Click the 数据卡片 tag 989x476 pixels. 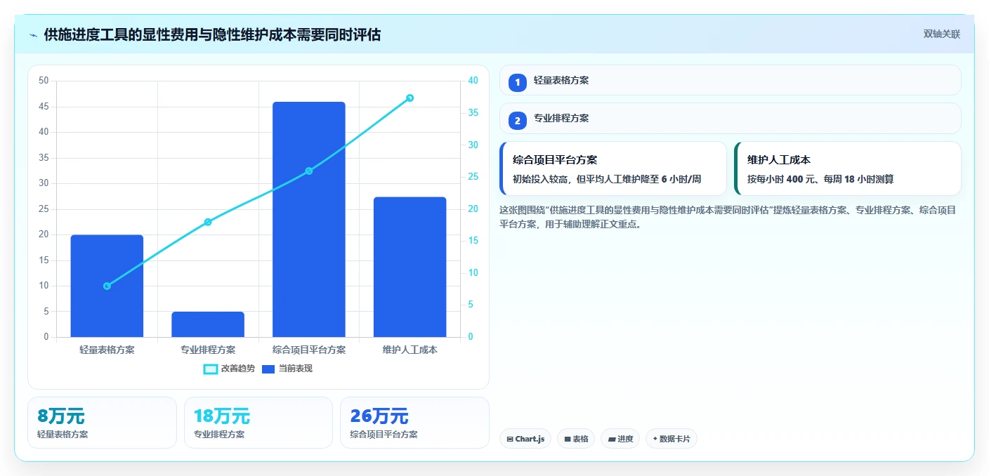tap(672, 439)
